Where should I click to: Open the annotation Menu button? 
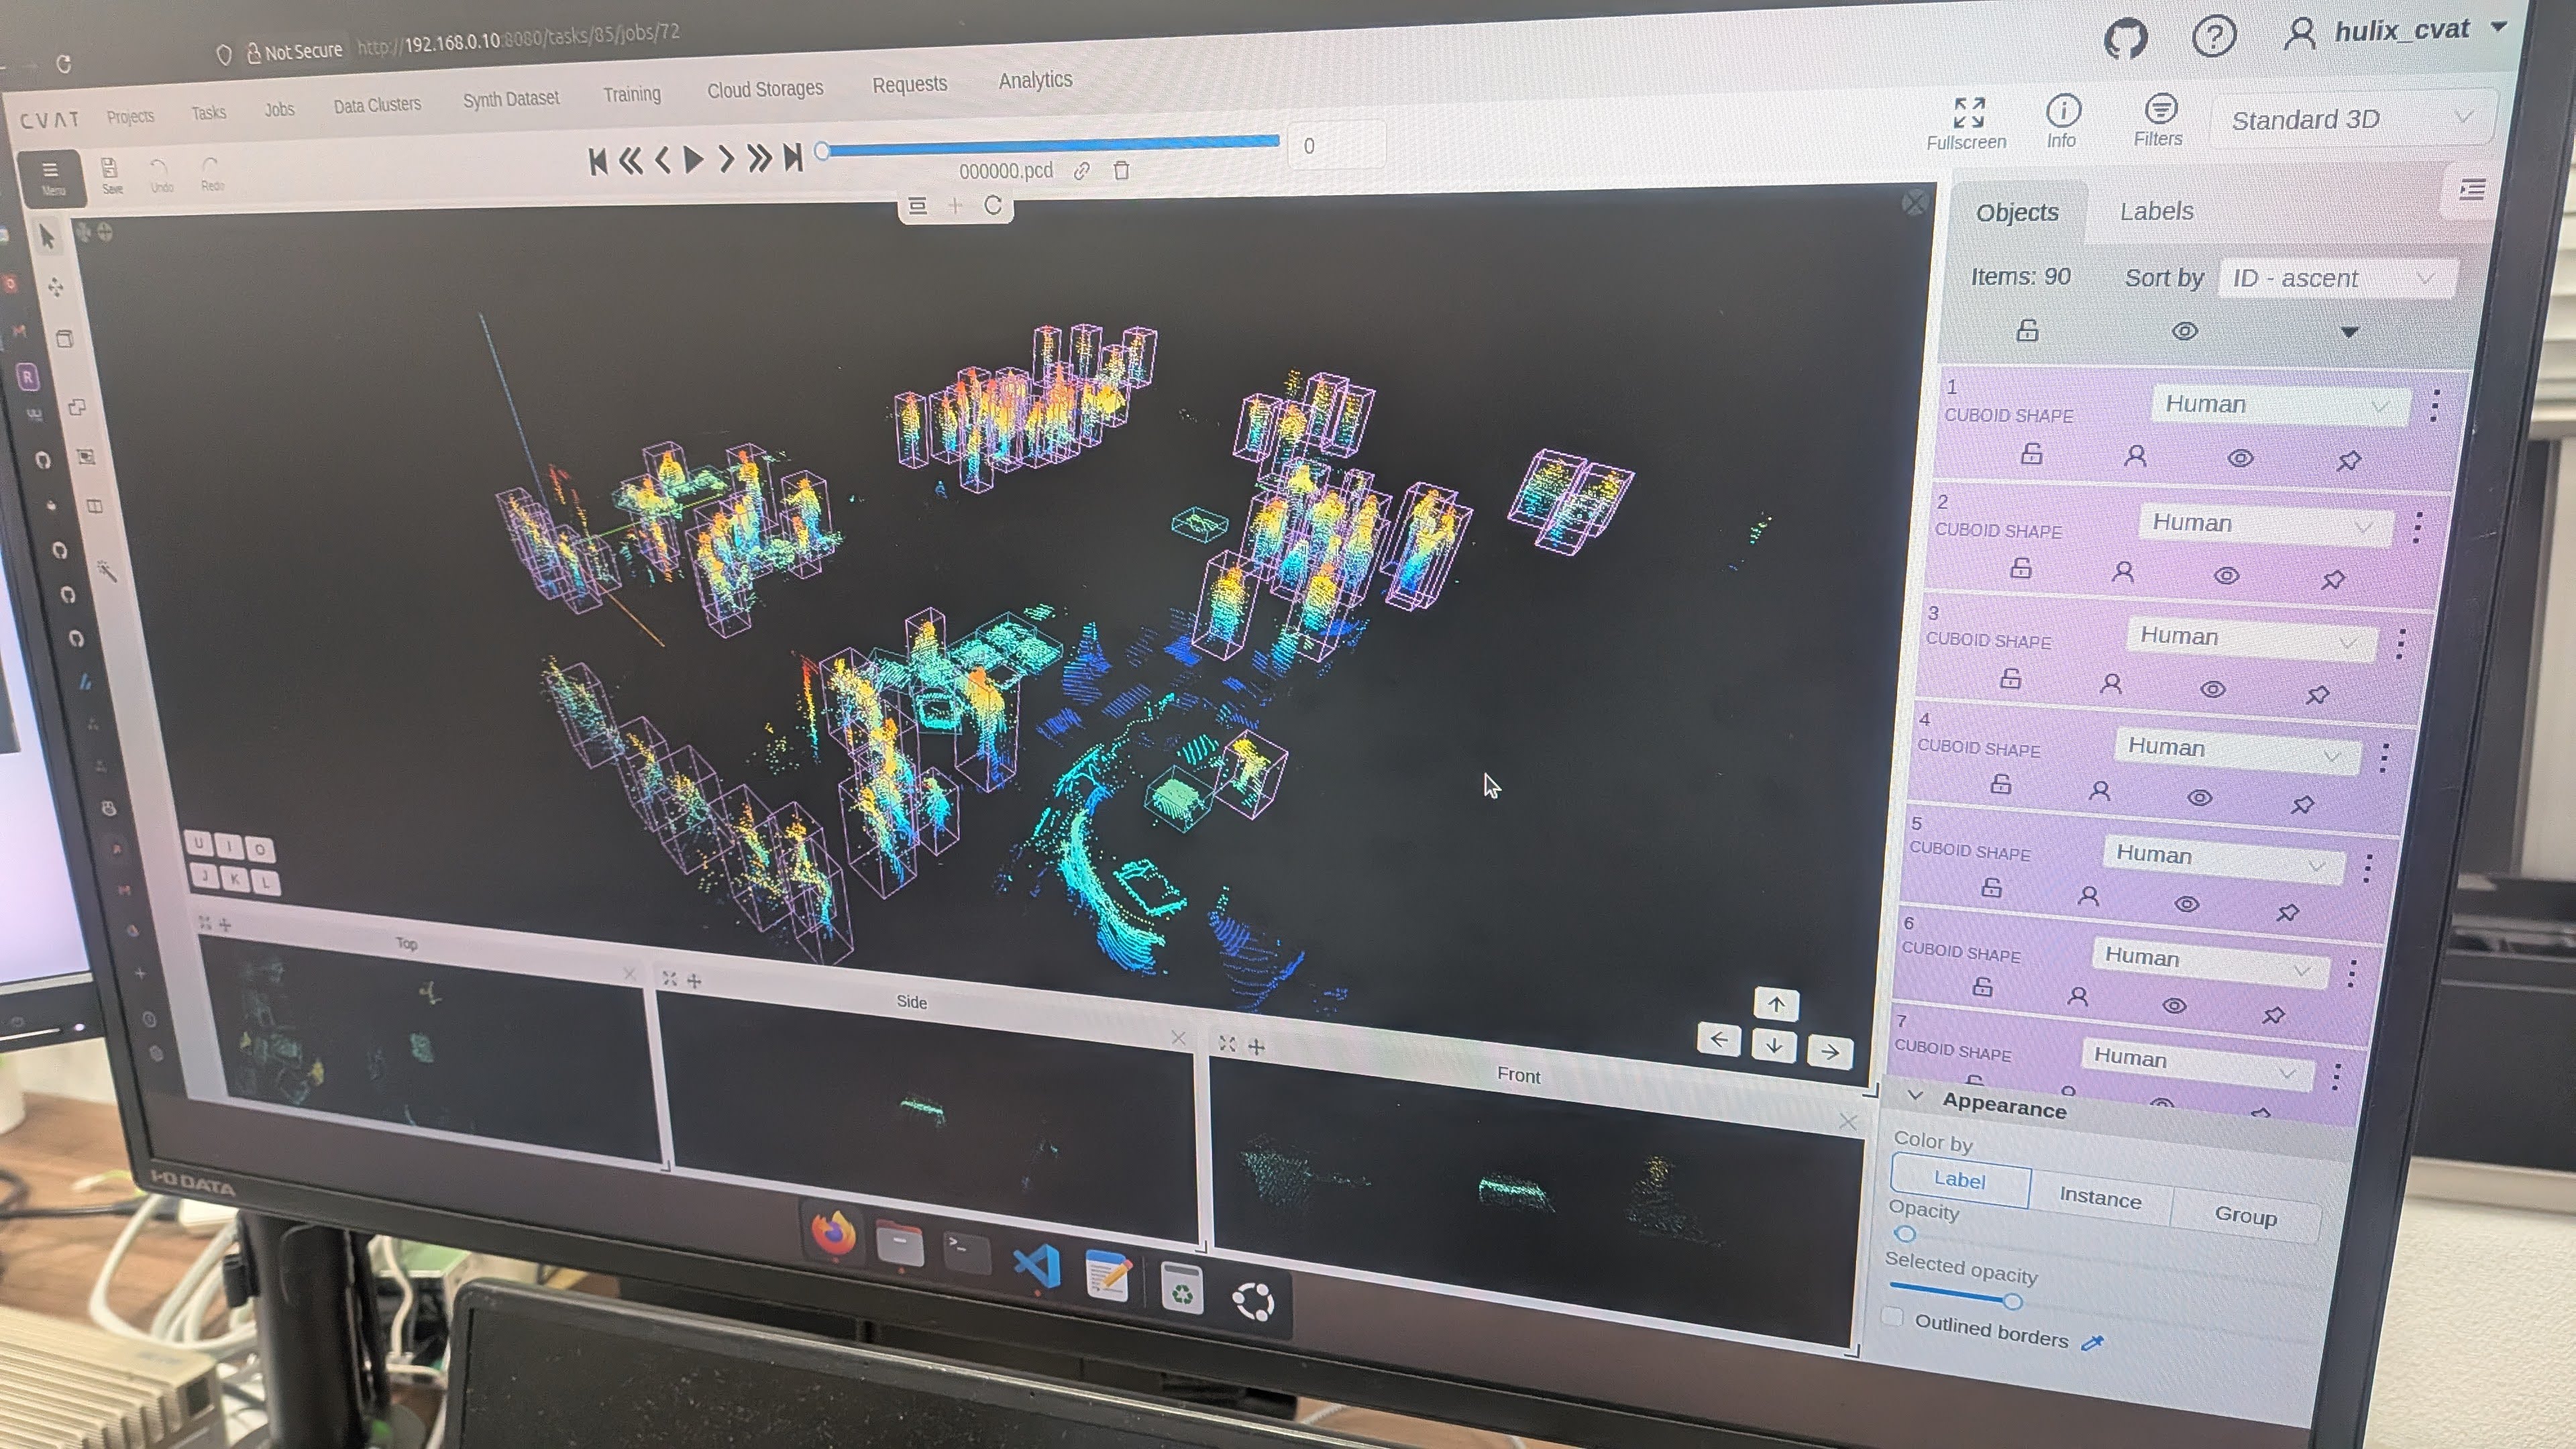point(51,177)
